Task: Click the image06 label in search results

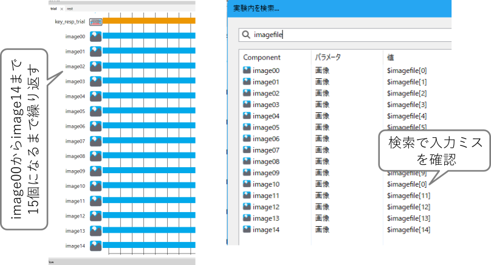Action: pos(266,139)
